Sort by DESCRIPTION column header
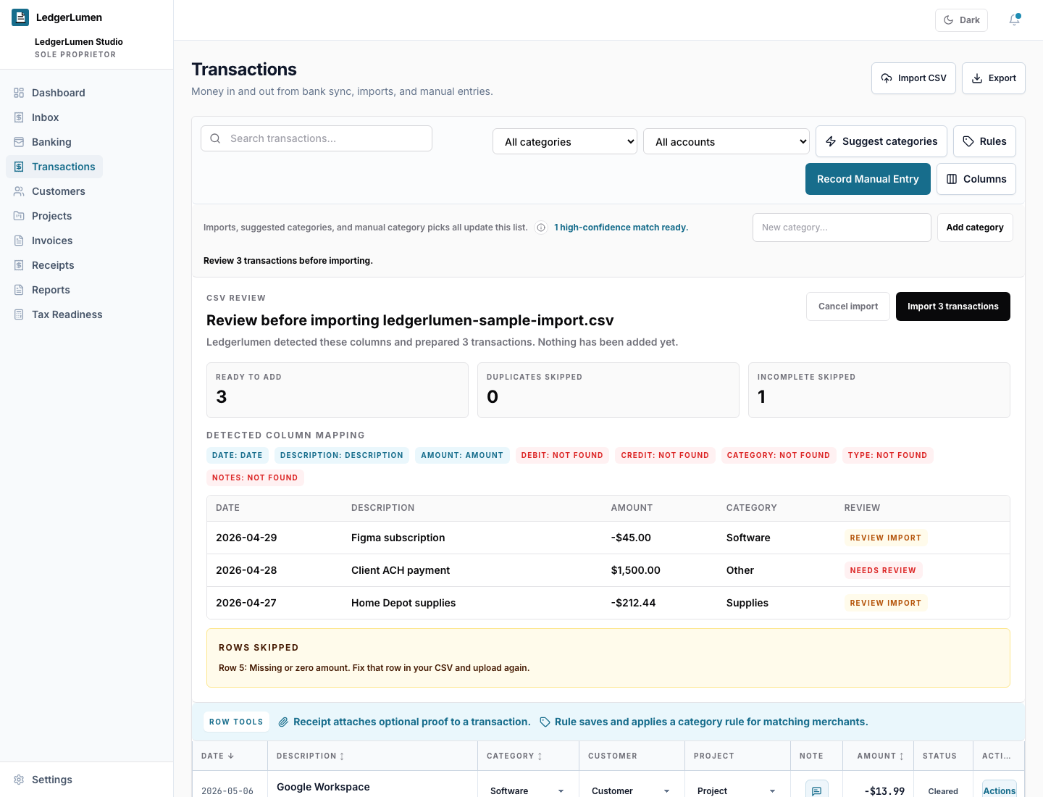Image resolution: width=1043 pixels, height=797 pixels. tap(311, 756)
